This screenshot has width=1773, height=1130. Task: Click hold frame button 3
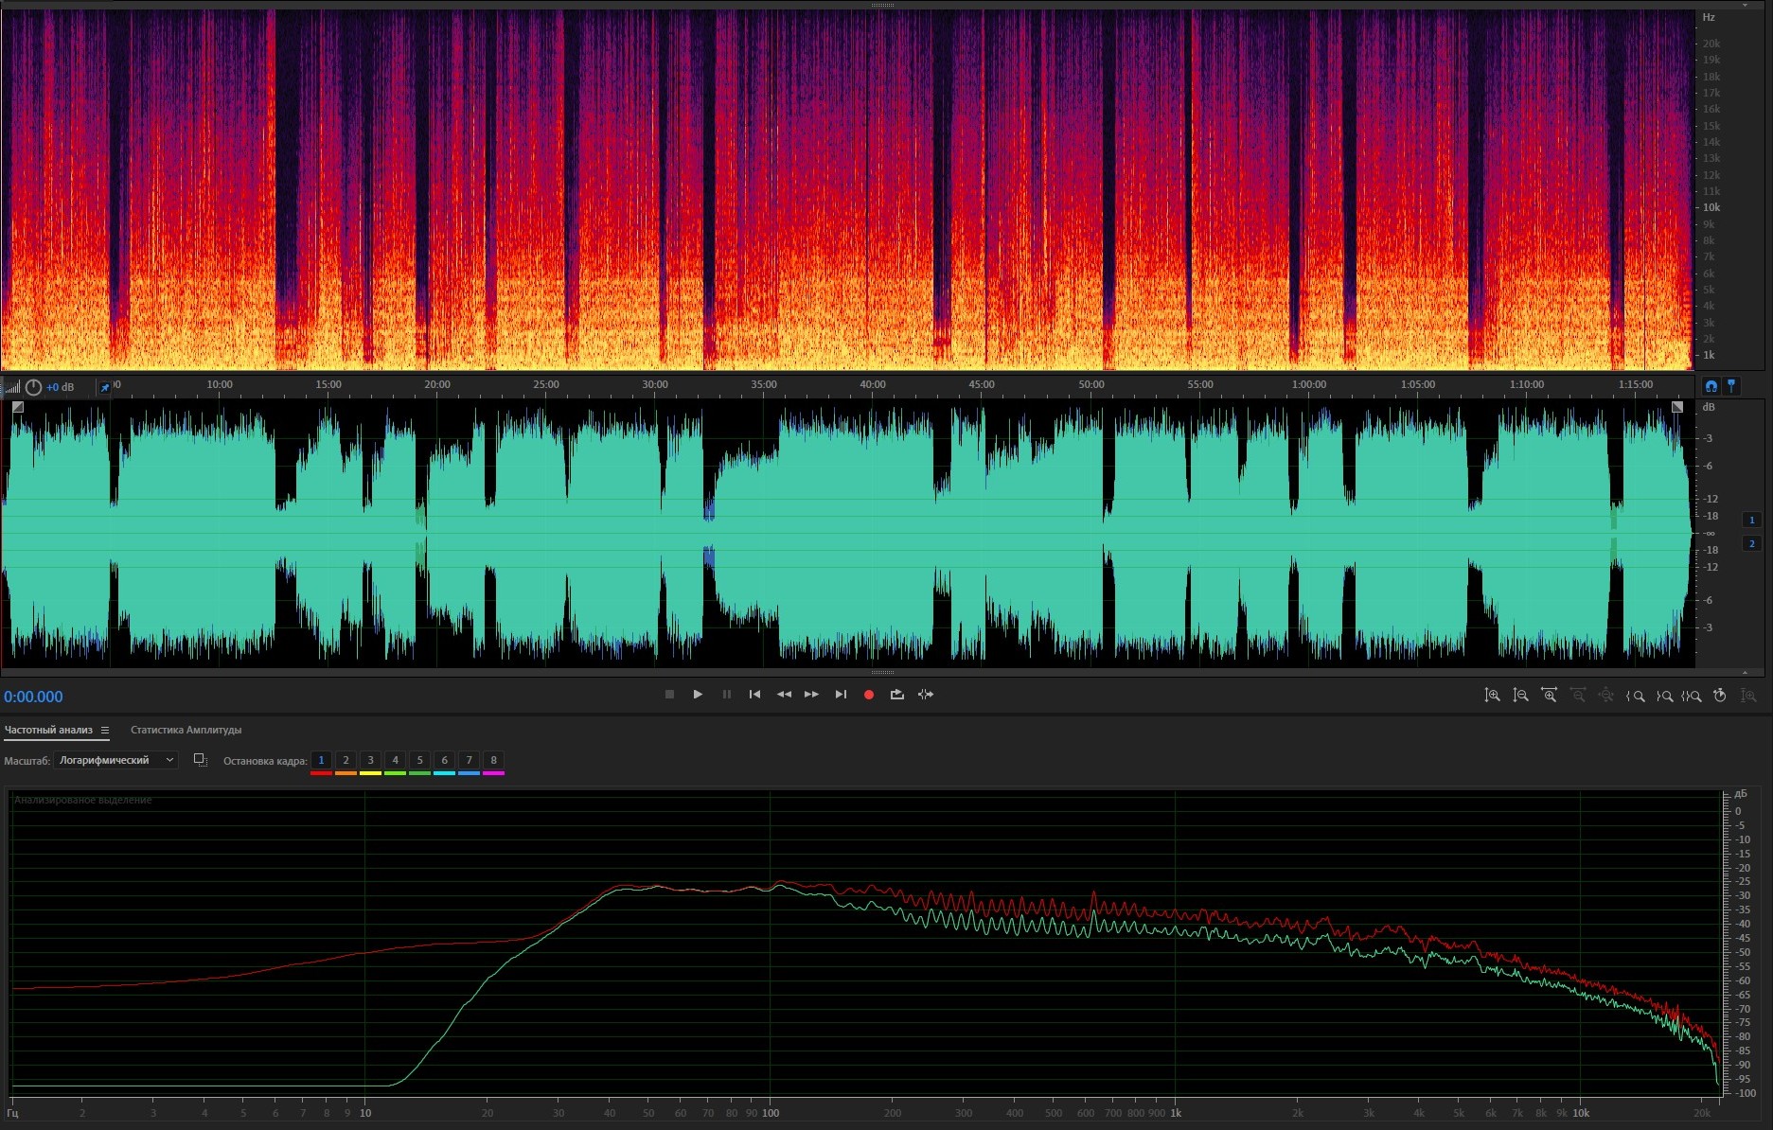coord(370,760)
